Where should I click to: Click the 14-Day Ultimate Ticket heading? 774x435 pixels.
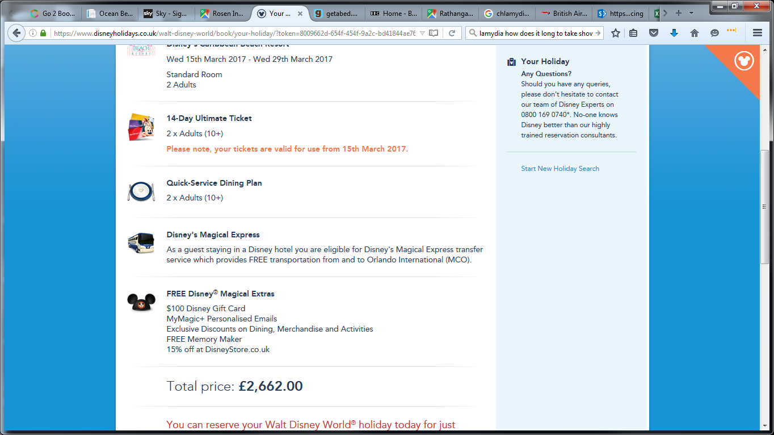tap(209, 118)
